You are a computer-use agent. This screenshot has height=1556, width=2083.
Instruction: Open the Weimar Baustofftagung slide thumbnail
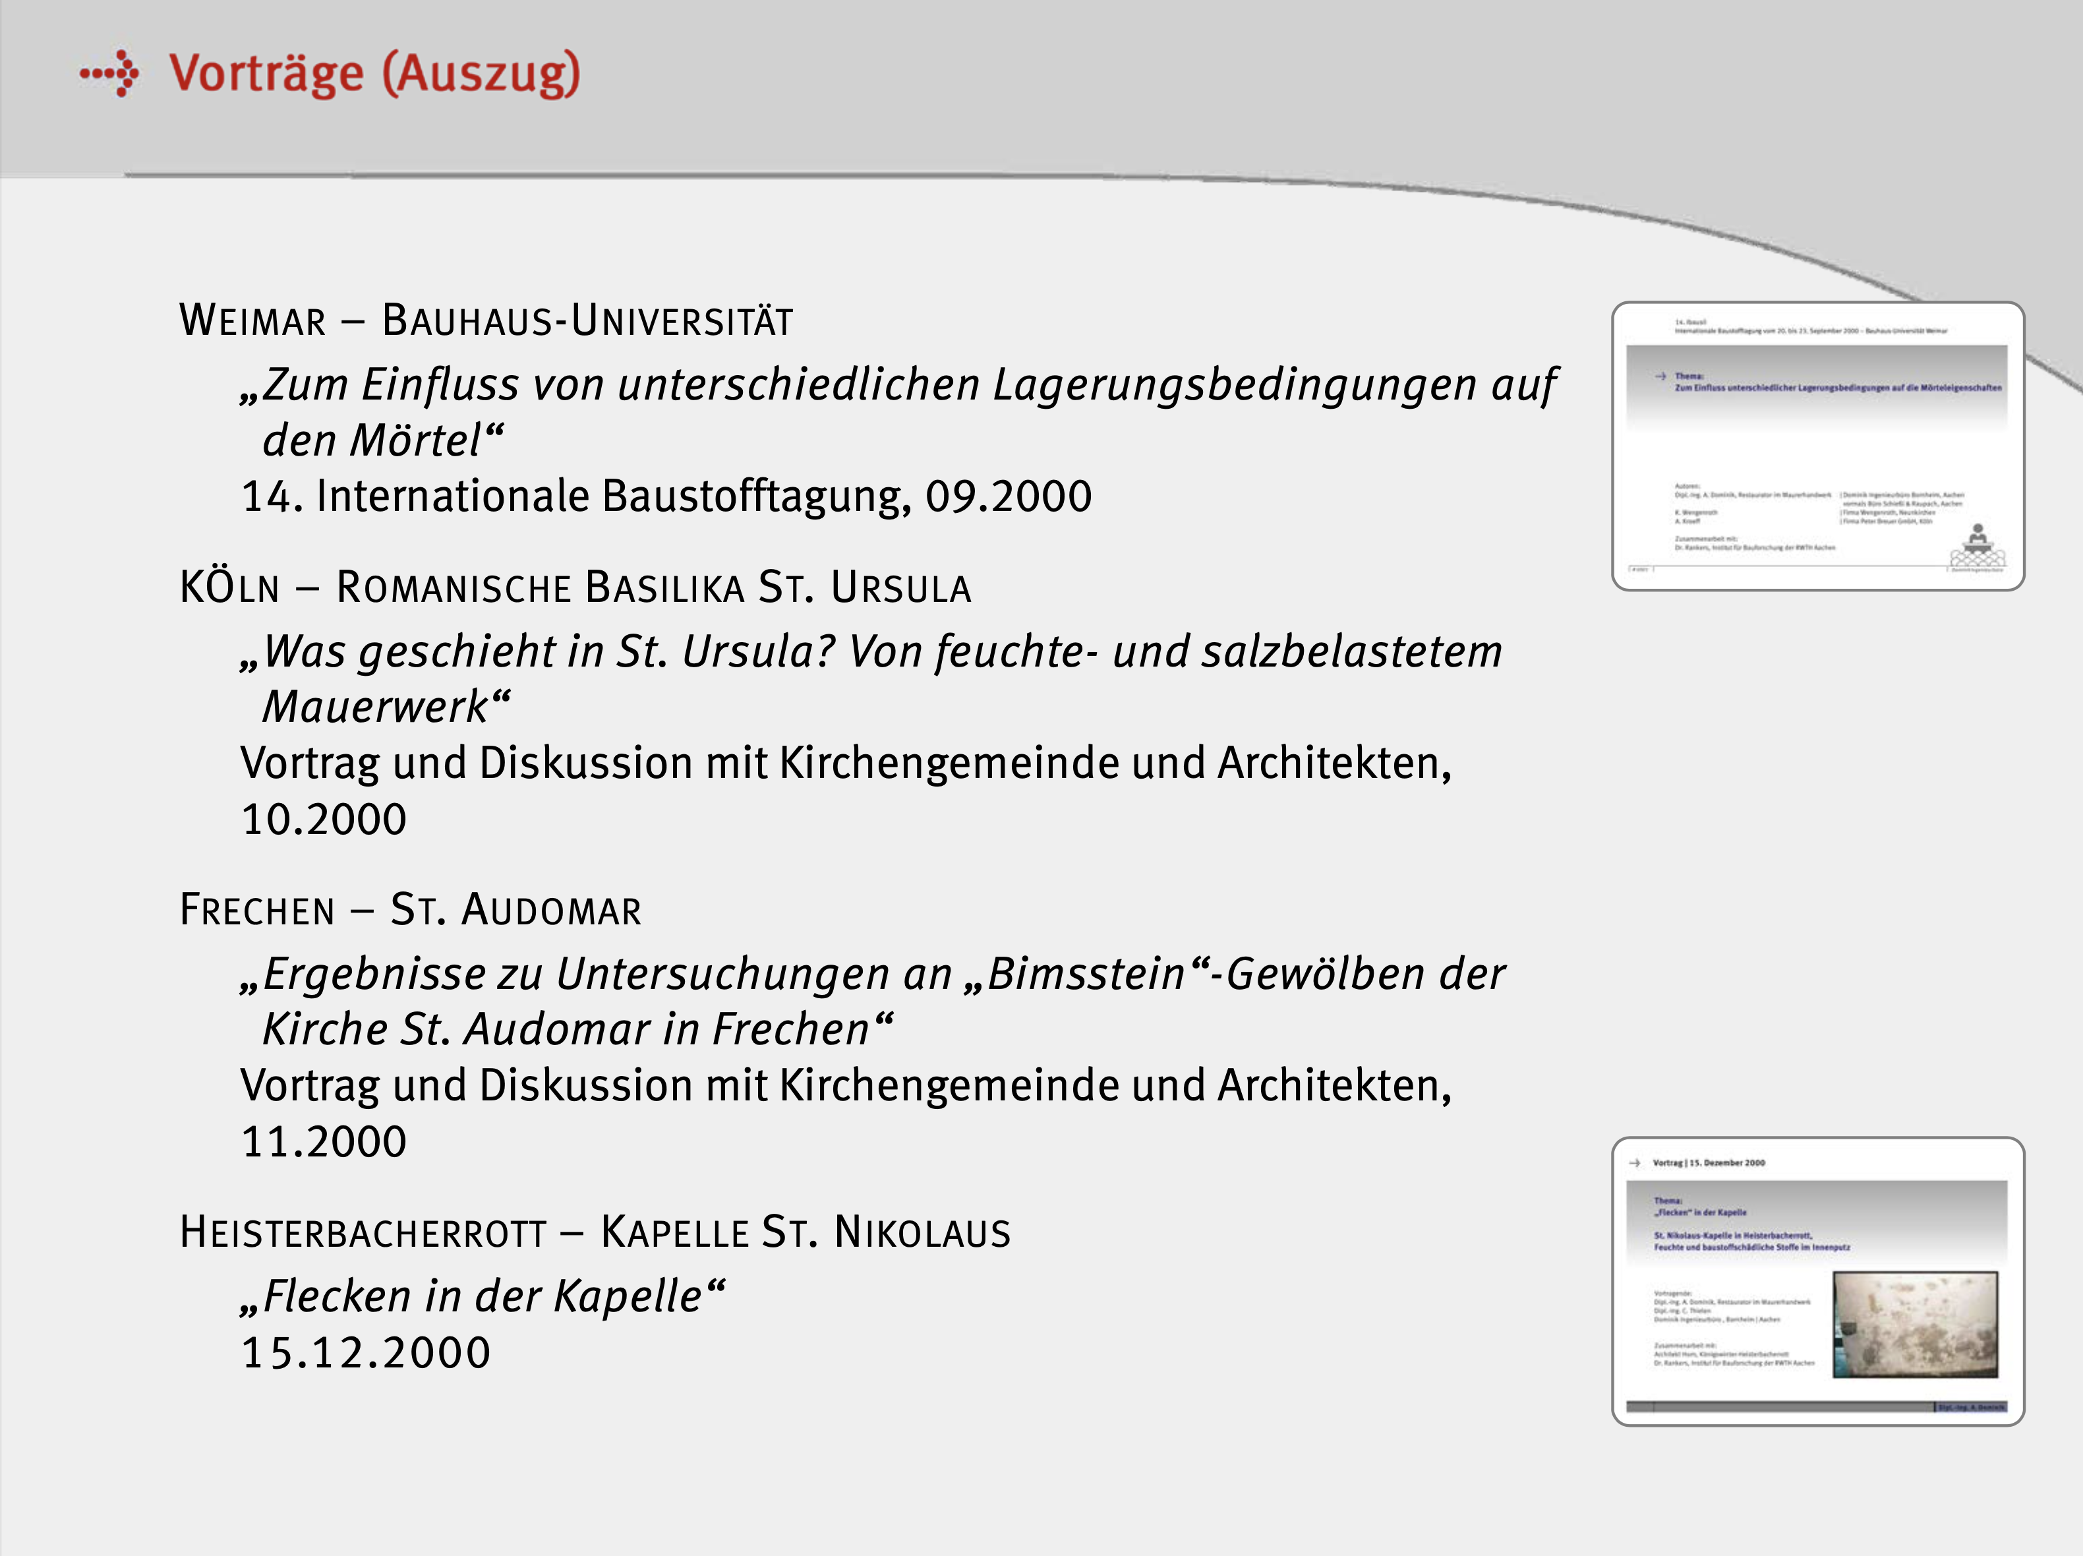point(1817,446)
